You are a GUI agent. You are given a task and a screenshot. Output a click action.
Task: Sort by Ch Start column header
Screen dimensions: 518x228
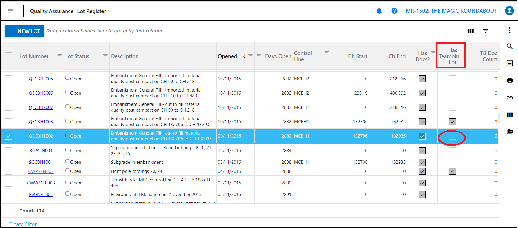tap(358, 56)
